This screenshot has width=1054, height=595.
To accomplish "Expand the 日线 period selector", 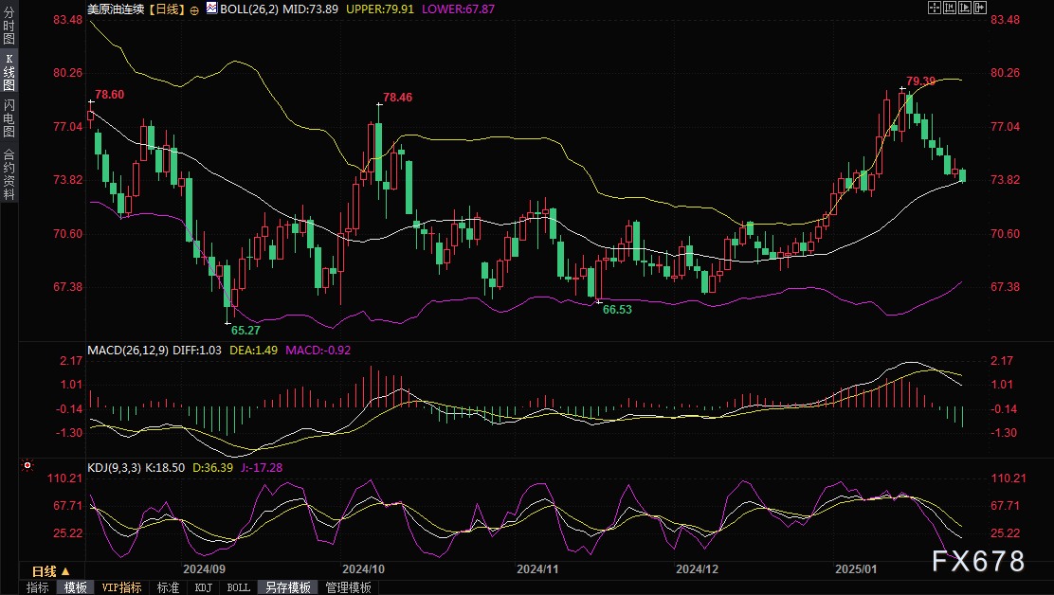I will [51, 571].
